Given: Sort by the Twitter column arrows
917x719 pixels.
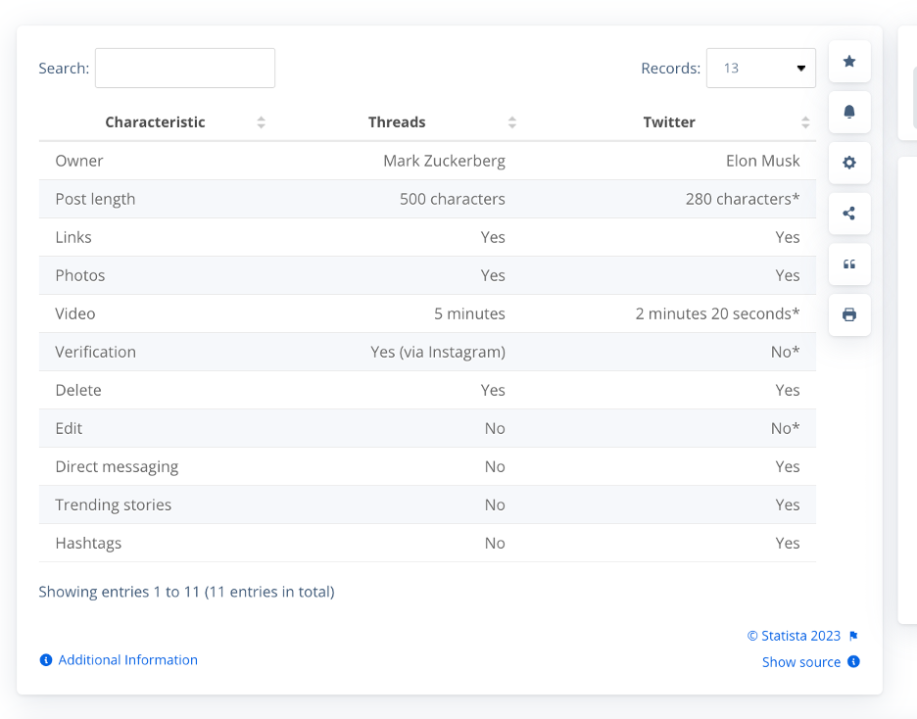Looking at the screenshot, I should tap(805, 122).
